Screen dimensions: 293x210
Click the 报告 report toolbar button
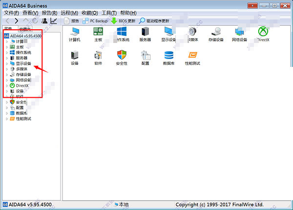coord(71,21)
